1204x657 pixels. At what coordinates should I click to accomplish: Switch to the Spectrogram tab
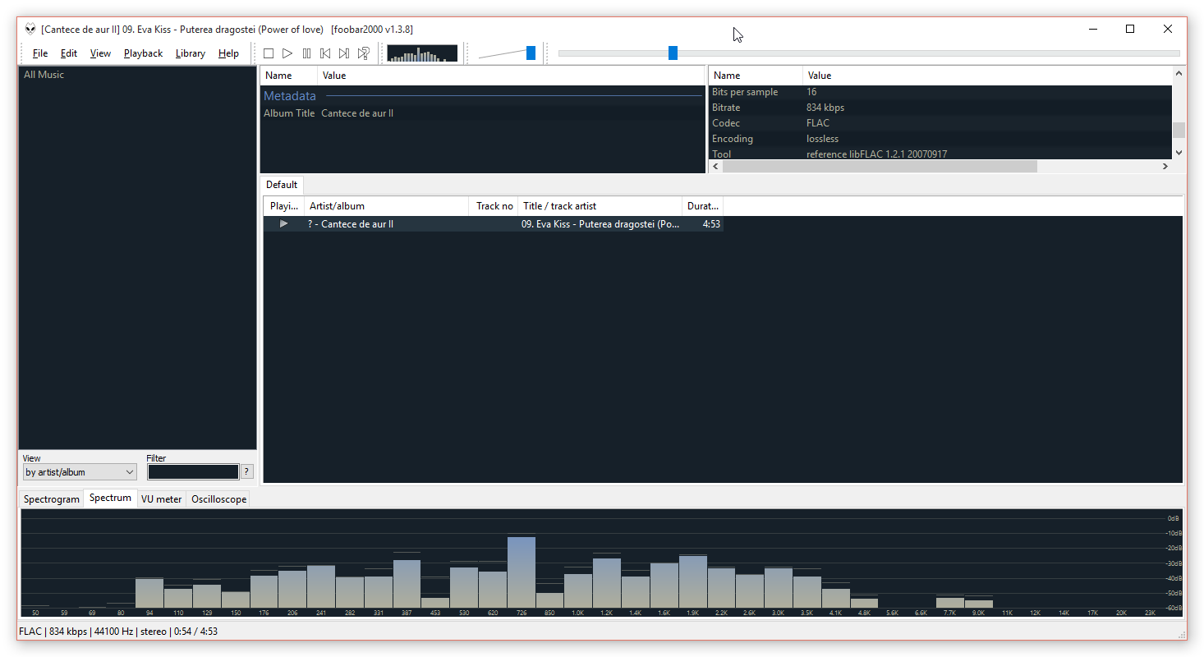pos(52,499)
